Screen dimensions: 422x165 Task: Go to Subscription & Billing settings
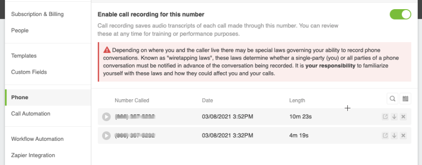[x=38, y=14]
